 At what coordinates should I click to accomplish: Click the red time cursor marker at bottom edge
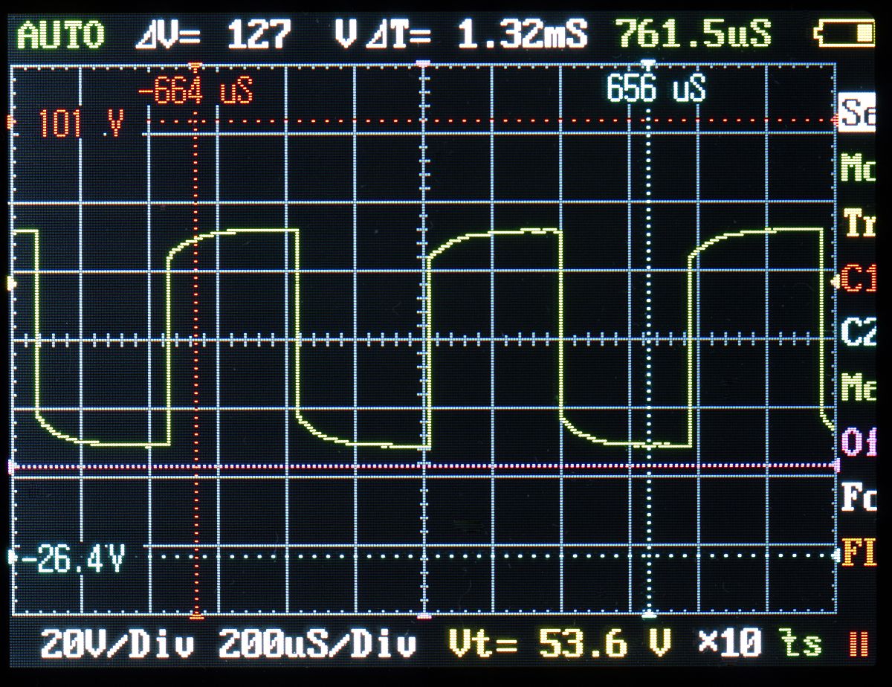tap(197, 616)
